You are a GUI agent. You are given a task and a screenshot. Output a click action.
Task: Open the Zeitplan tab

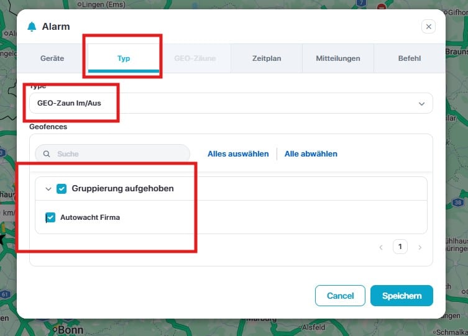pos(267,59)
